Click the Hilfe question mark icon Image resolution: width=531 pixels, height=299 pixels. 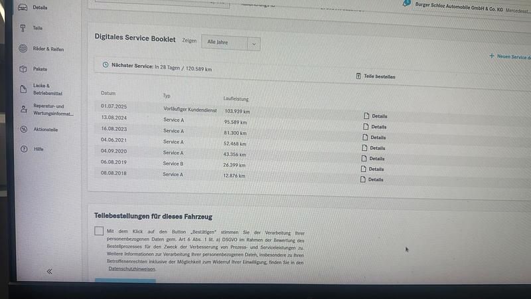[23, 149]
